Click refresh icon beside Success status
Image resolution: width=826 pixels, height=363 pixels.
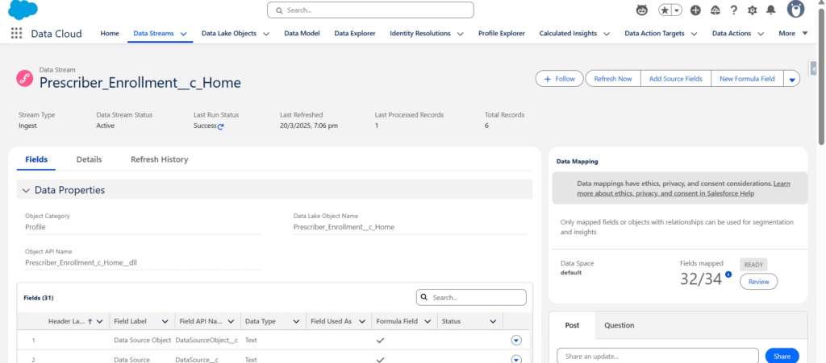(220, 126)
